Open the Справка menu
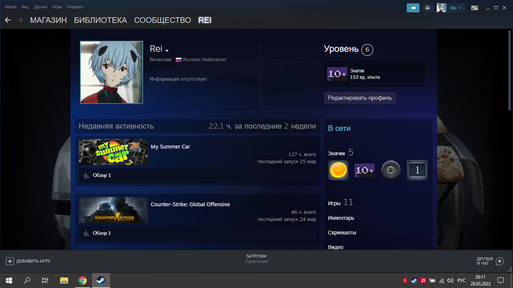 [x=75, y=7]
